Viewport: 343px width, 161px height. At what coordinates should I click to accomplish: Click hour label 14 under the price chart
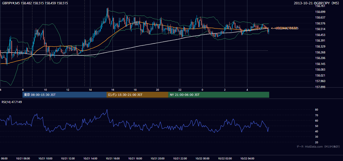click(90, 90)
